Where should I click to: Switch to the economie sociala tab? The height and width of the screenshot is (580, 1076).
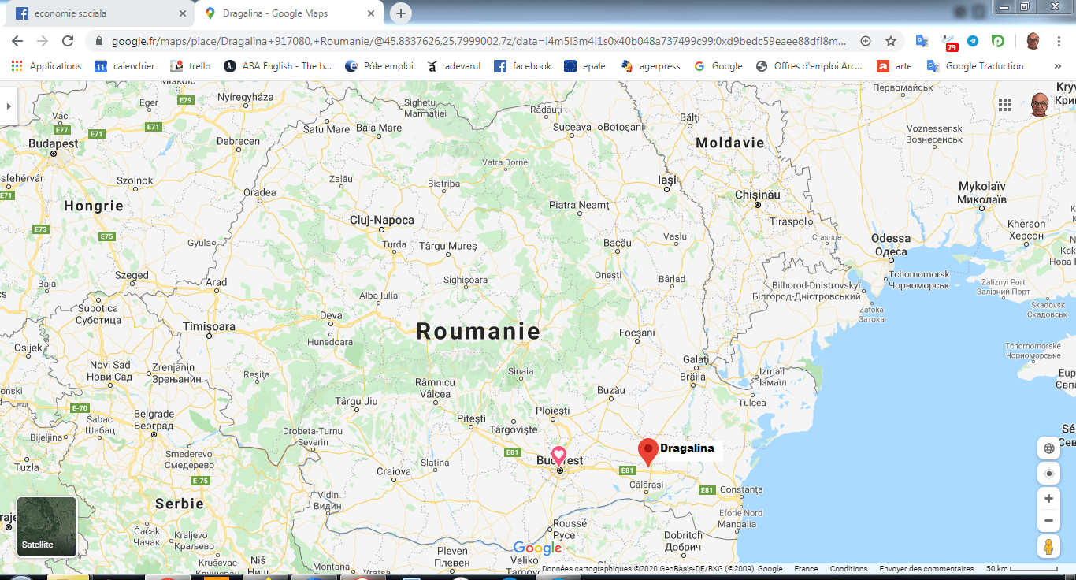98,13
